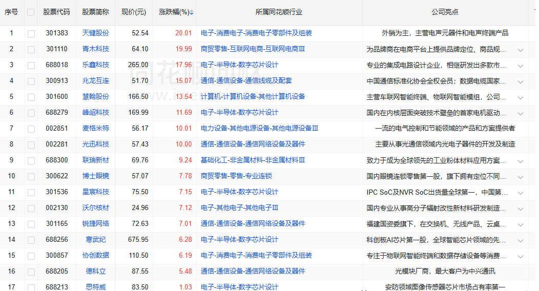Expand company highlights for 峰岹科技
539x291 pixels.
tap(521, 113)
